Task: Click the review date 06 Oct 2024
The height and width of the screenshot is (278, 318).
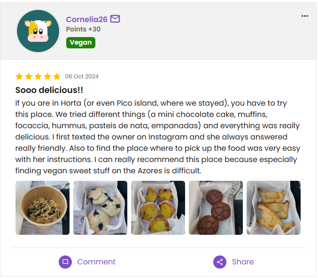Action: point(82,77)
